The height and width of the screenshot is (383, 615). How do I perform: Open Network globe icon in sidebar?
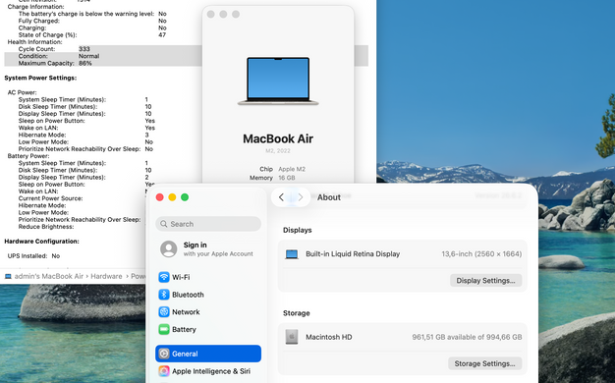tap(164, 312)
